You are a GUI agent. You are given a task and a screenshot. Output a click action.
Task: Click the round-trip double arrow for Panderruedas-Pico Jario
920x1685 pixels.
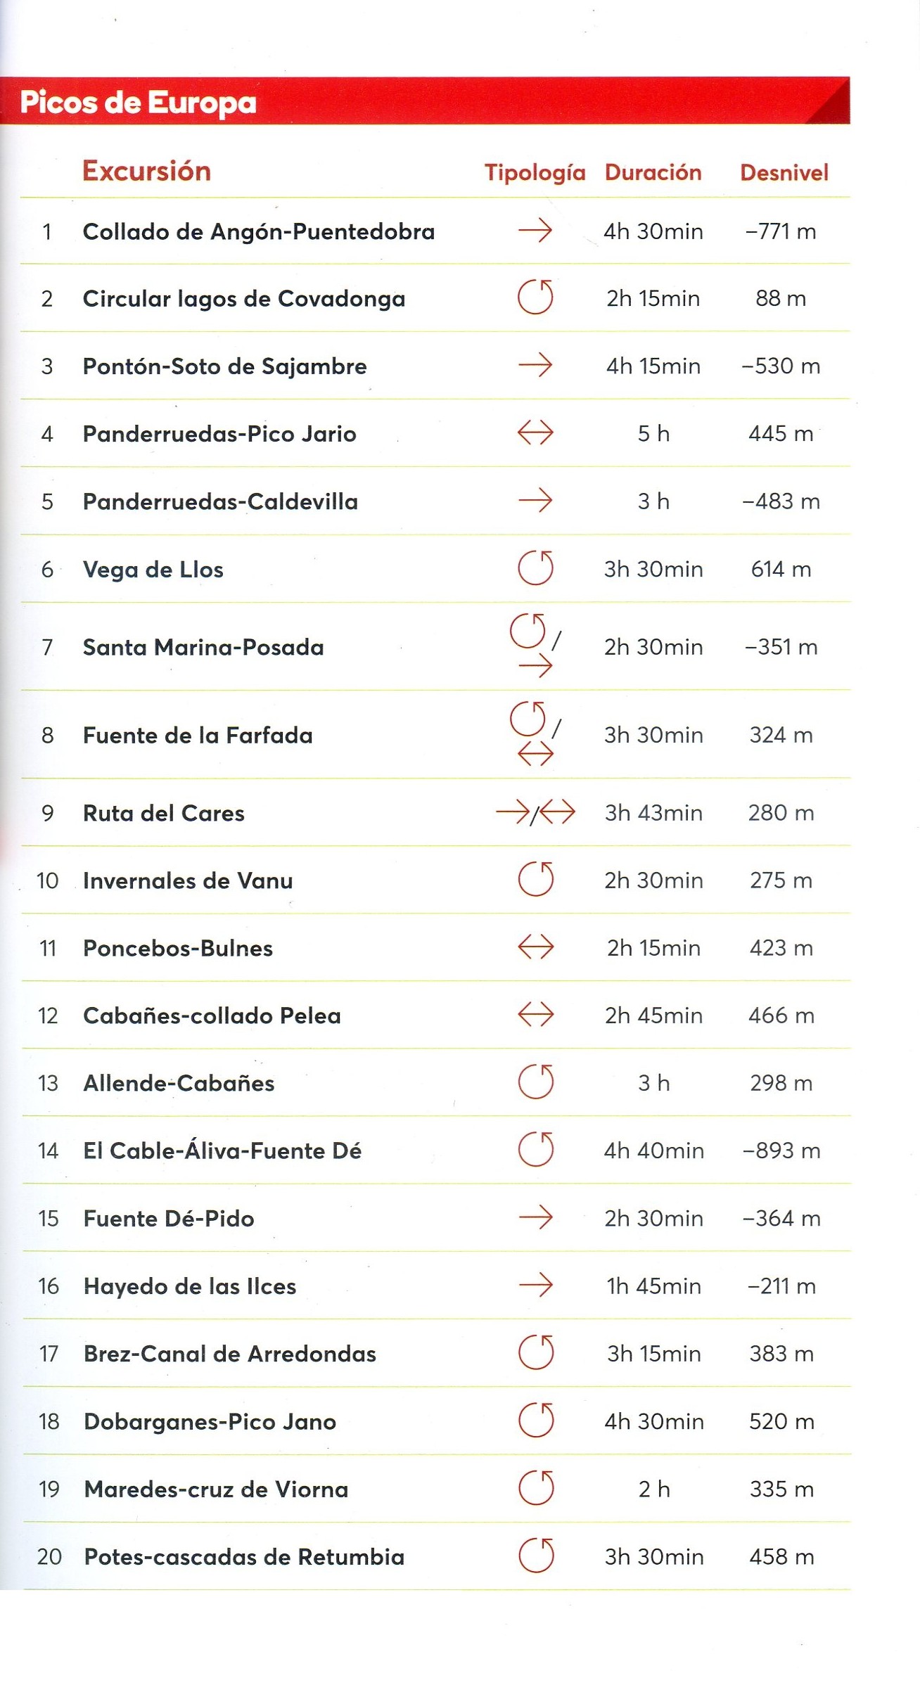point(535,433)
